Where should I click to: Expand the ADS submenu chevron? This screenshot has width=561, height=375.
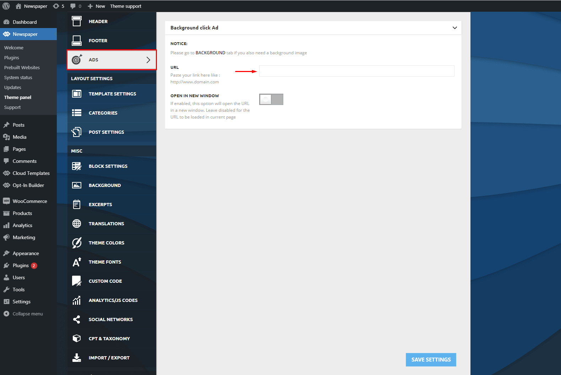148,60
